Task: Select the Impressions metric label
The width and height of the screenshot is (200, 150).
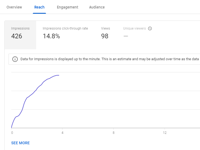Action: coord(20,28)
